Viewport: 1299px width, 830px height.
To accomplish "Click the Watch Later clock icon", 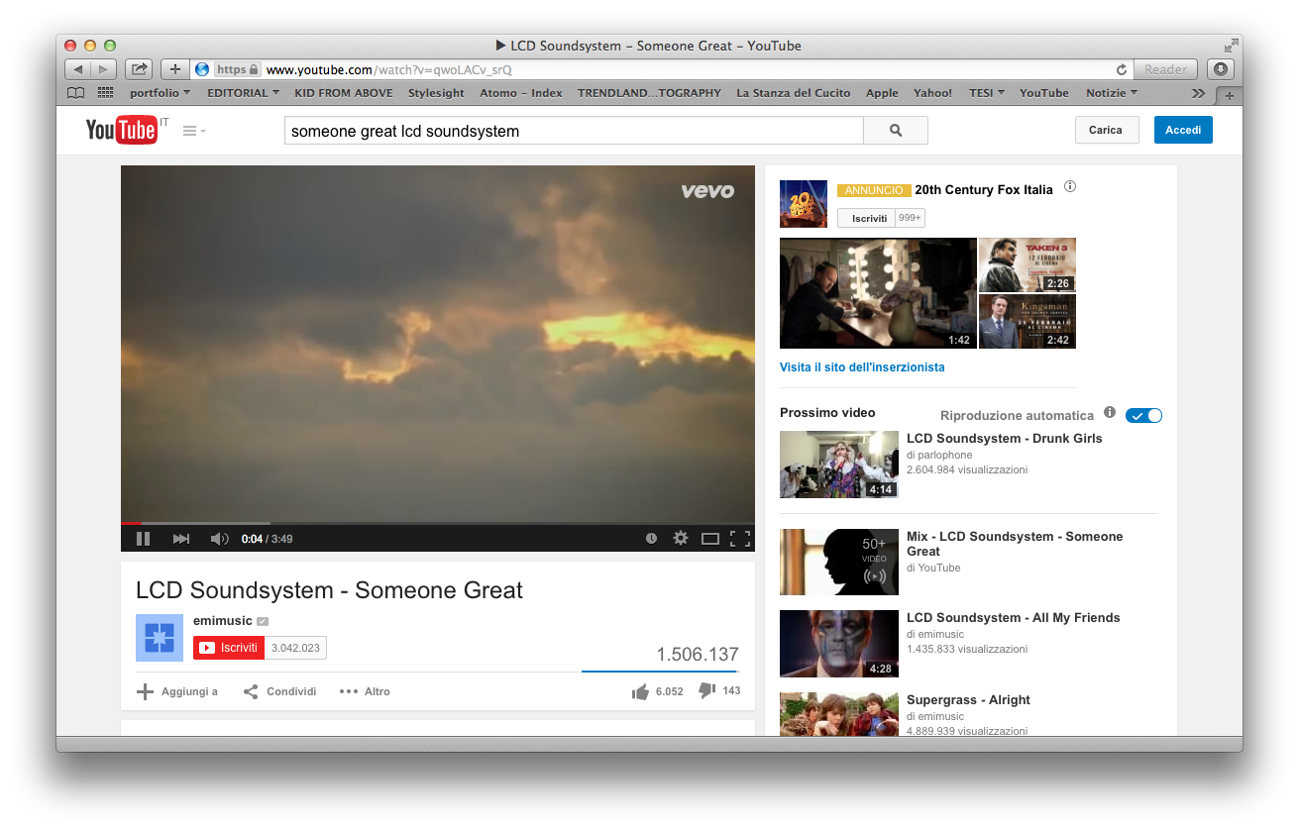I will [651, 539].
